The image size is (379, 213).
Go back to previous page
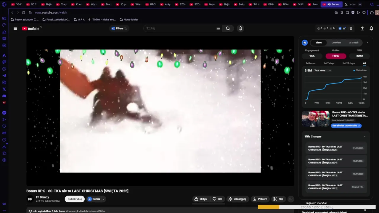12,13
